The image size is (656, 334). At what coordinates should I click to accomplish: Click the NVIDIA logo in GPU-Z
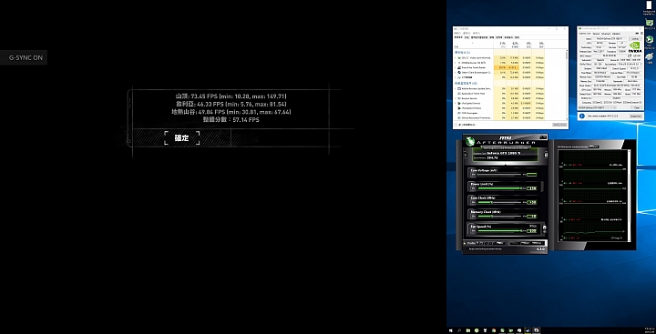tap(635, 47)
